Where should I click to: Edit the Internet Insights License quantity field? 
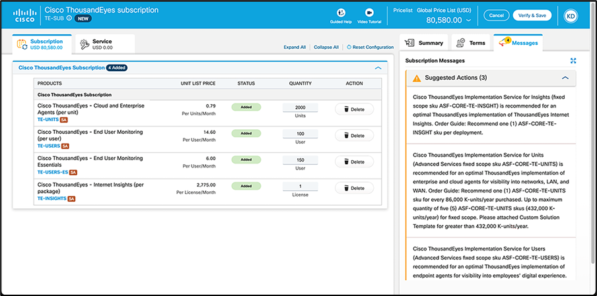click(x=300, y=187)
